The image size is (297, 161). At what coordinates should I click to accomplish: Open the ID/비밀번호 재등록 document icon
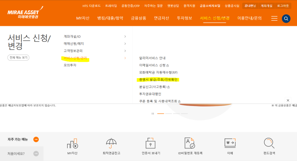point(190,143)
